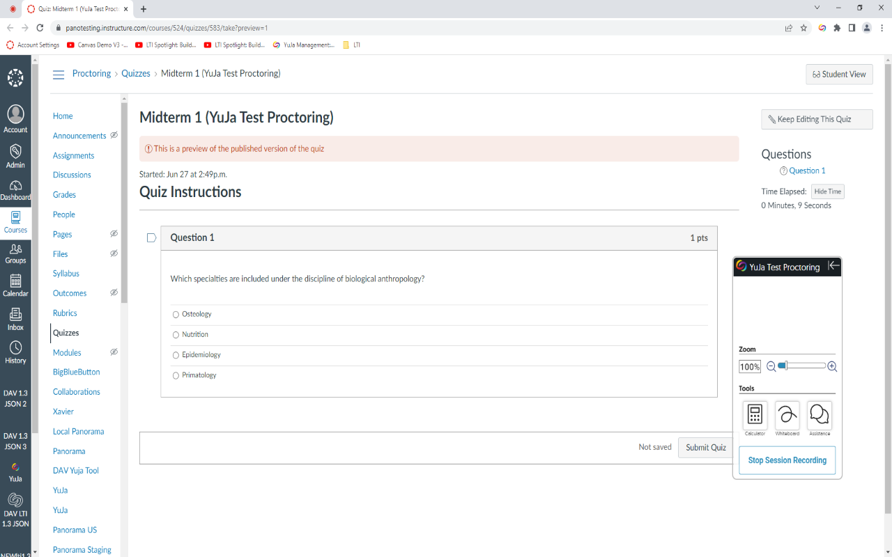Open Grades in course navigation
The image size is (892, 557).
64,195
